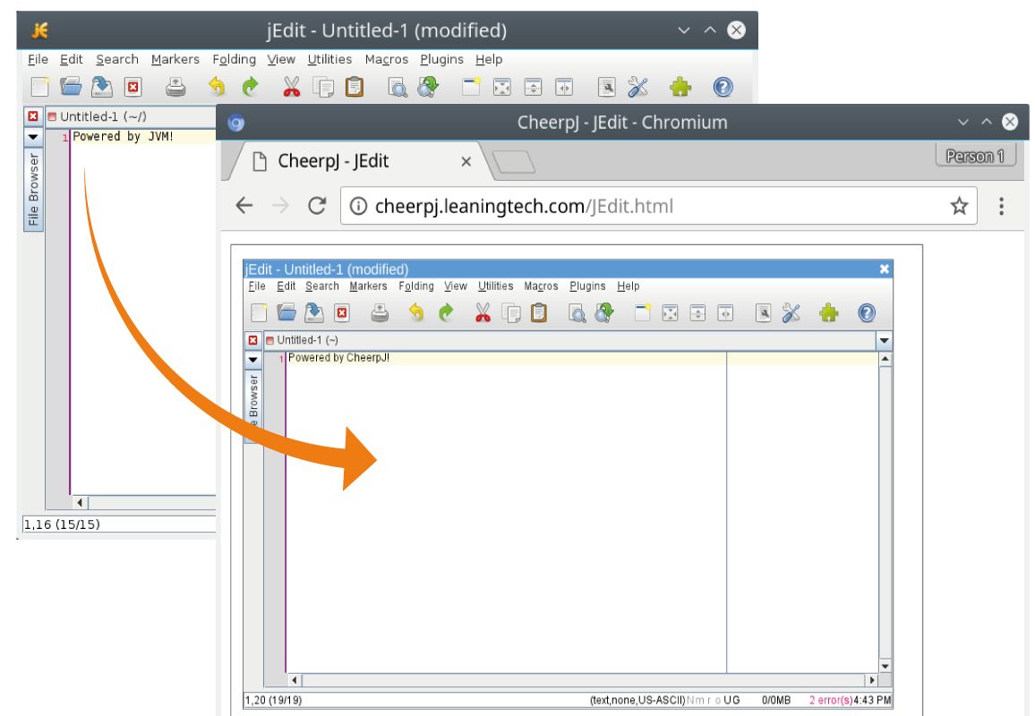1035x716 pixels.
Task: Open the Plugin Manager puzzle-piece icon
Action: (828, 312)
